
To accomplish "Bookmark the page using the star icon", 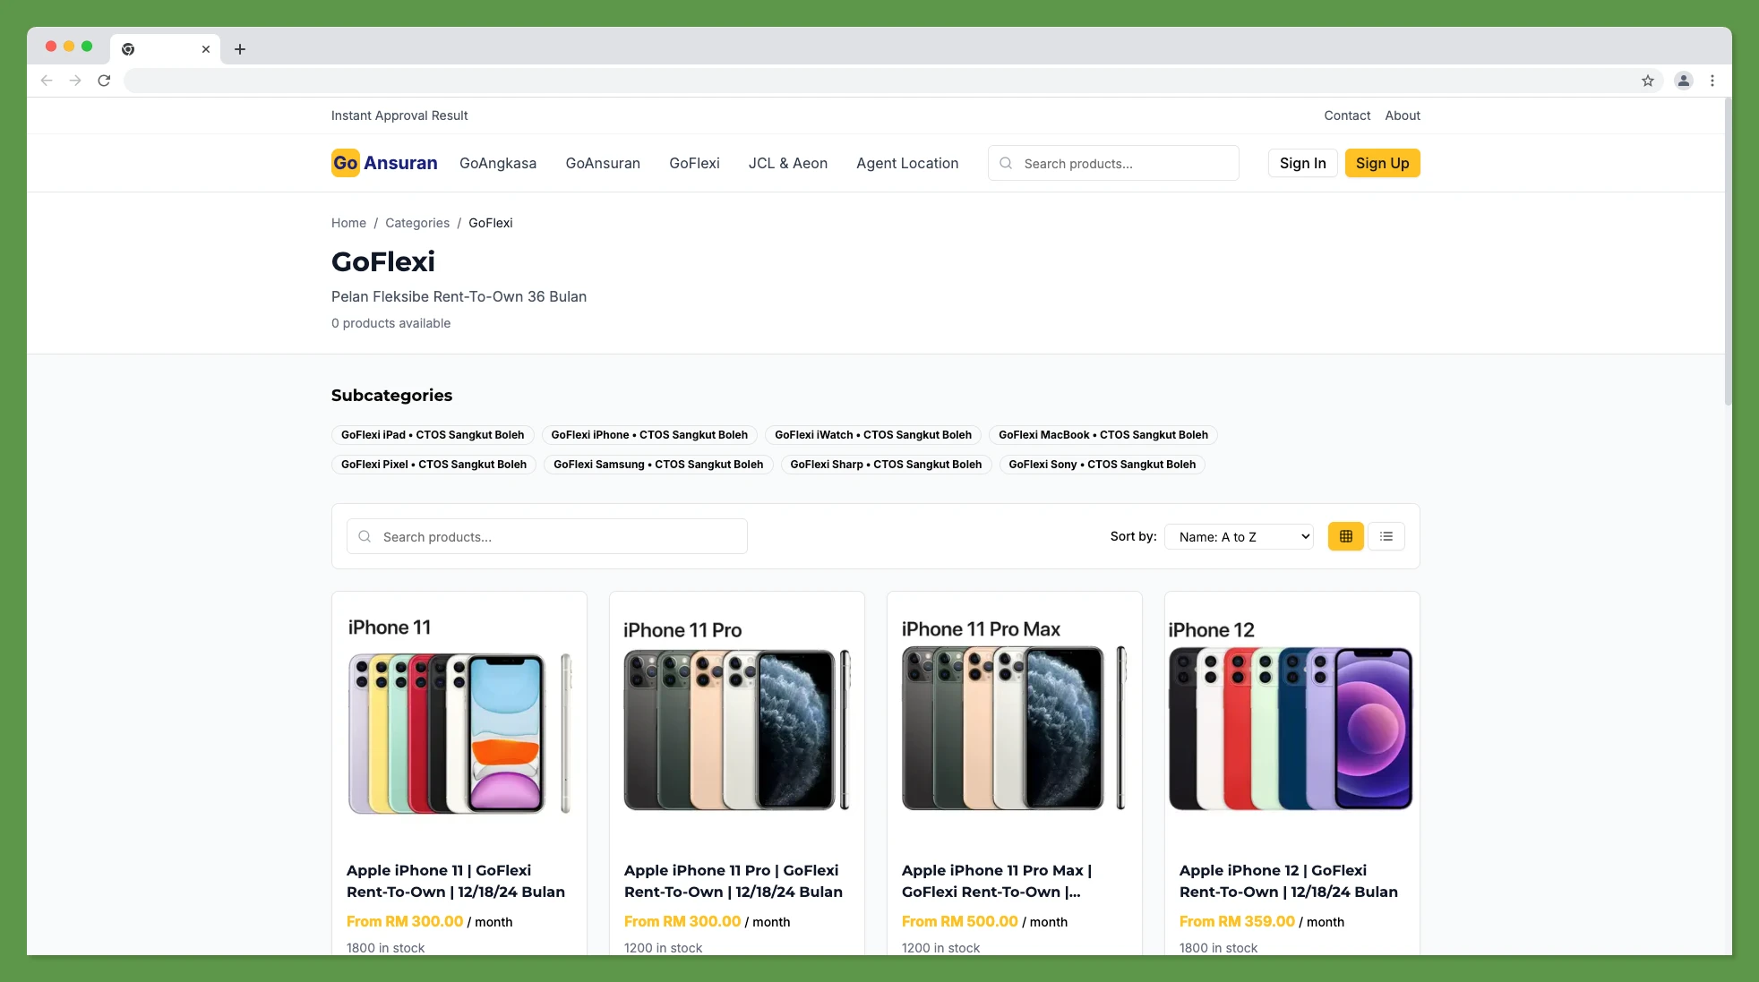I will pyautogui.click(x=1647, y=81).
